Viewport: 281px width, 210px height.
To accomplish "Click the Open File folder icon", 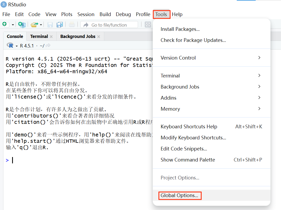I will [34, 25].
